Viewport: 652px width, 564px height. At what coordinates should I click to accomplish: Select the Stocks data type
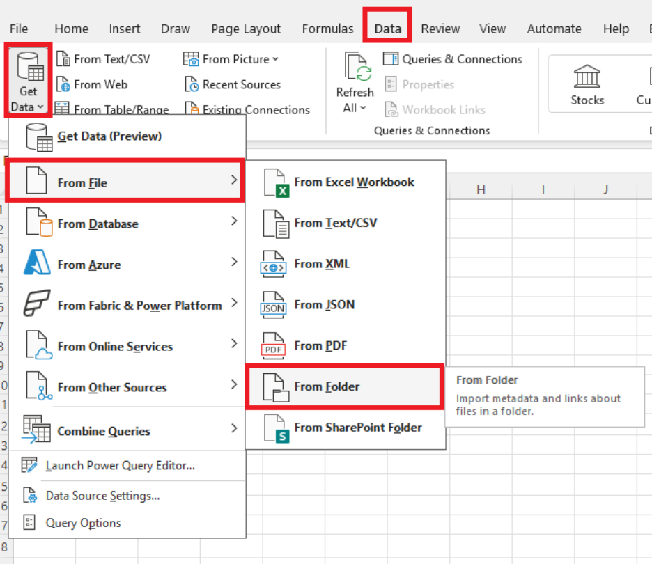click(587, 85)
